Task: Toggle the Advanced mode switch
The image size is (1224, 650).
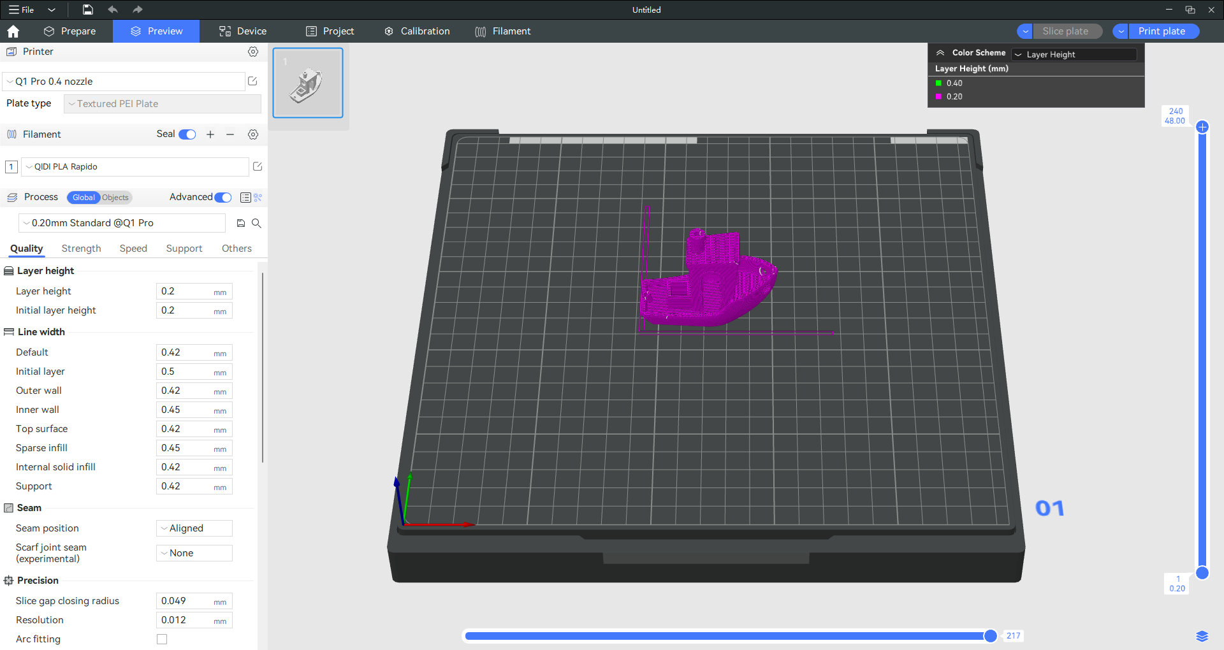Action: pyautogui.click(x=223, y=198)
